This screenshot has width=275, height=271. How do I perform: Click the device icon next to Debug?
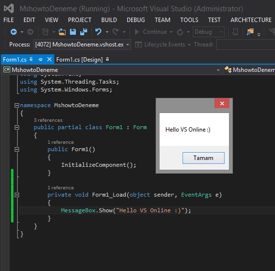click(x=235, y=32)
